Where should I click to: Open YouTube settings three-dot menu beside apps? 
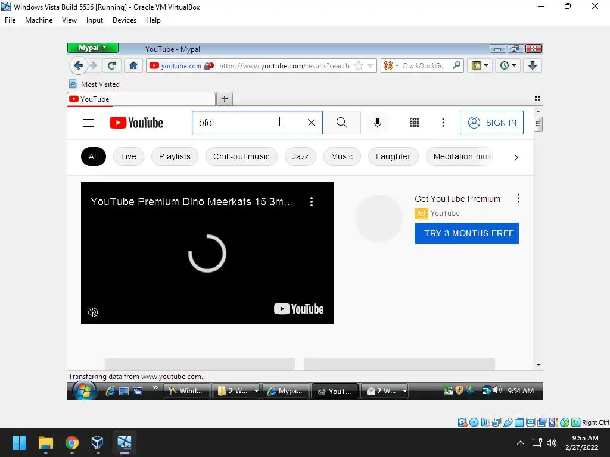click(x=443, y=123)
